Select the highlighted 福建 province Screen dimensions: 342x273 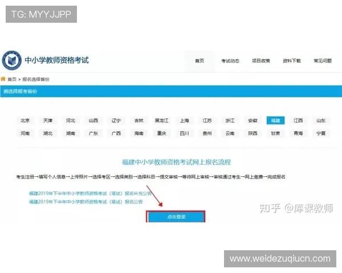click(275, 121)
